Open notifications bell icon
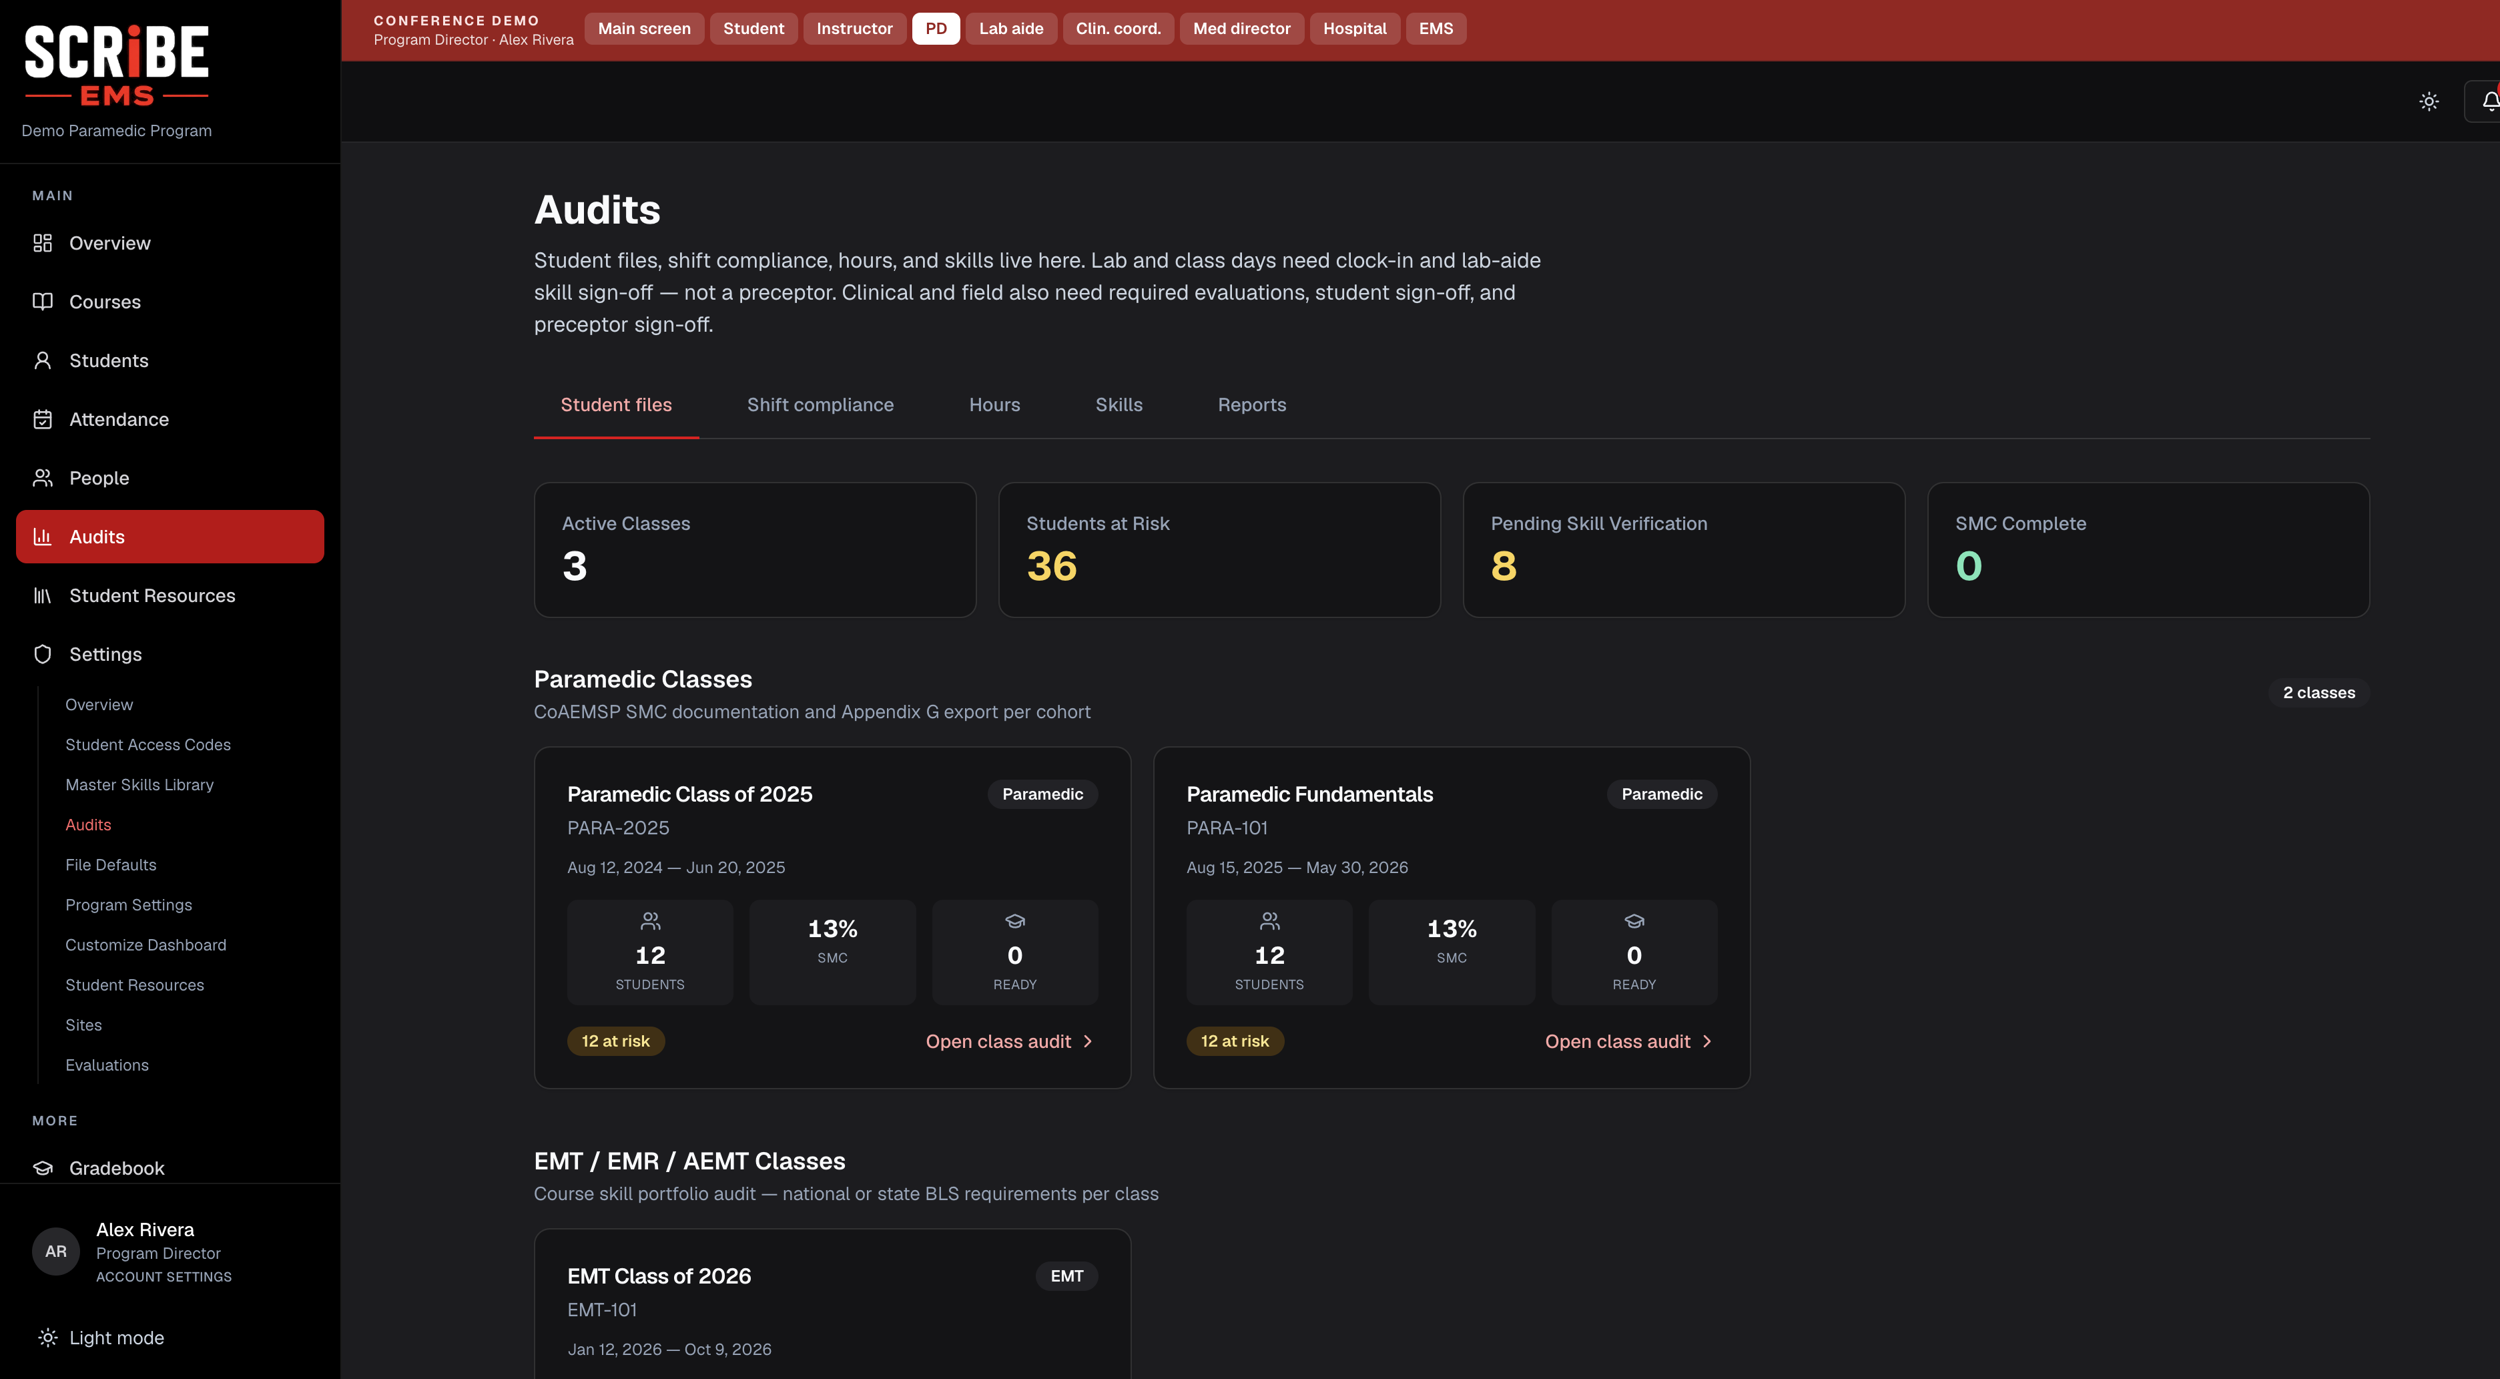Screen dimensions: 2500x1379 point(2490,101)
